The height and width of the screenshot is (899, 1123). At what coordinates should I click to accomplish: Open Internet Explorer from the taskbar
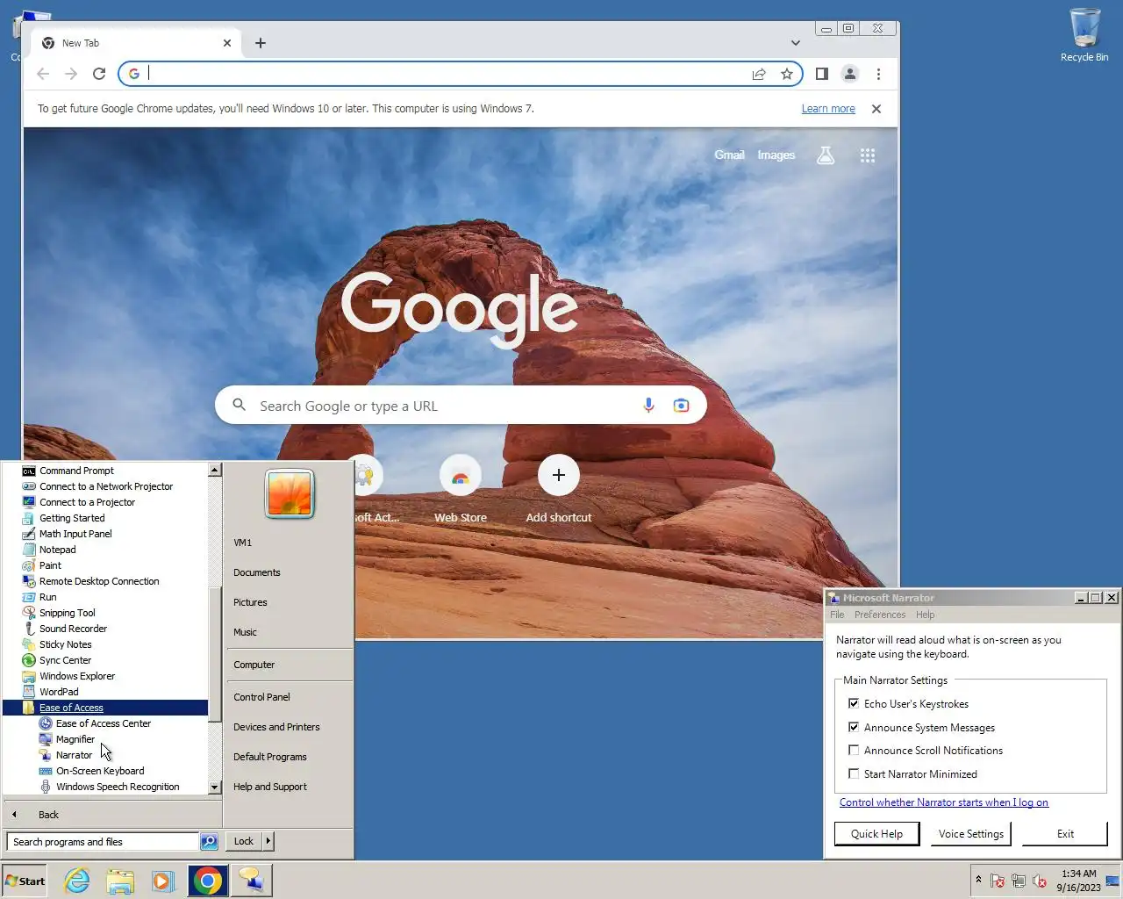77,881
